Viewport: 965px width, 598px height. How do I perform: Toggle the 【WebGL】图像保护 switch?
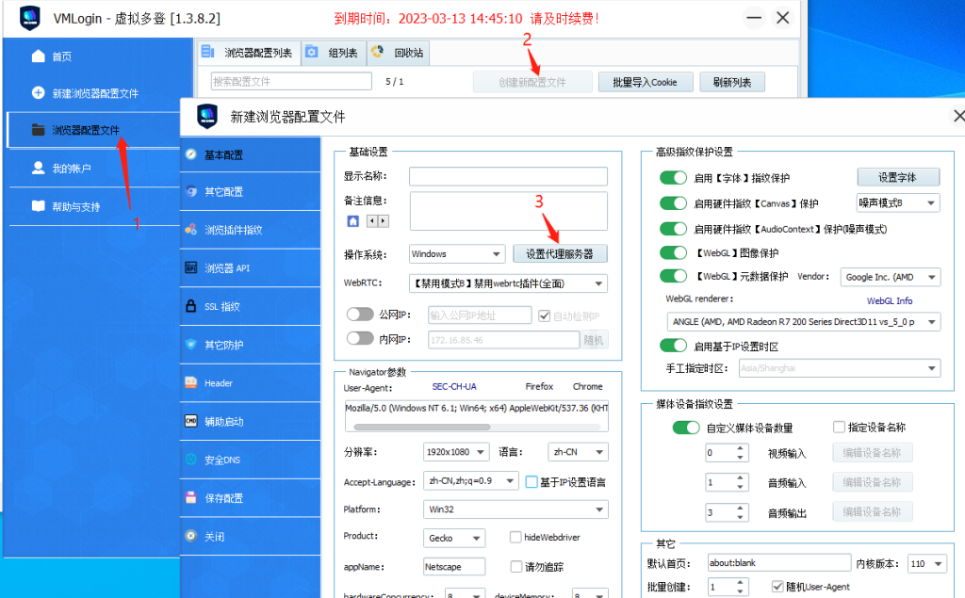coord(673,252)
